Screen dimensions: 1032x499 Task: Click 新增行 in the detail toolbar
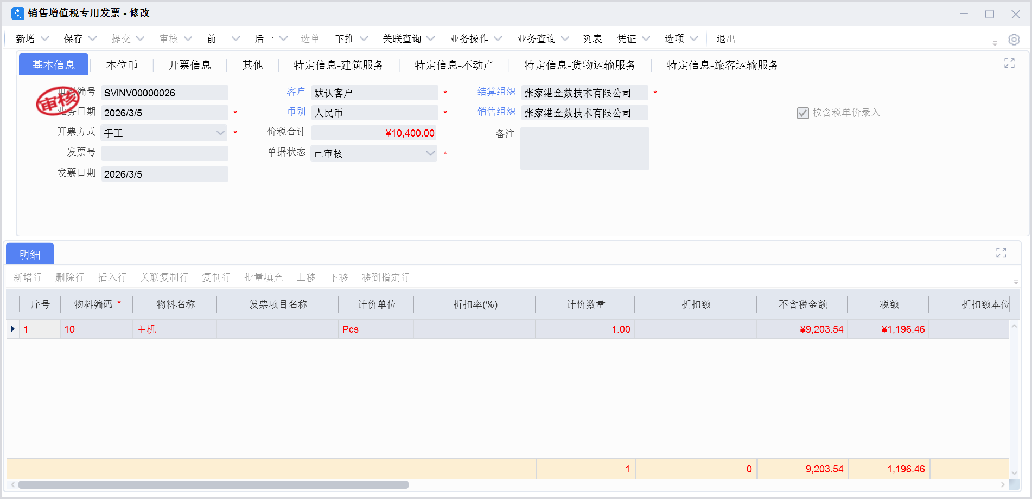point(27,277)
